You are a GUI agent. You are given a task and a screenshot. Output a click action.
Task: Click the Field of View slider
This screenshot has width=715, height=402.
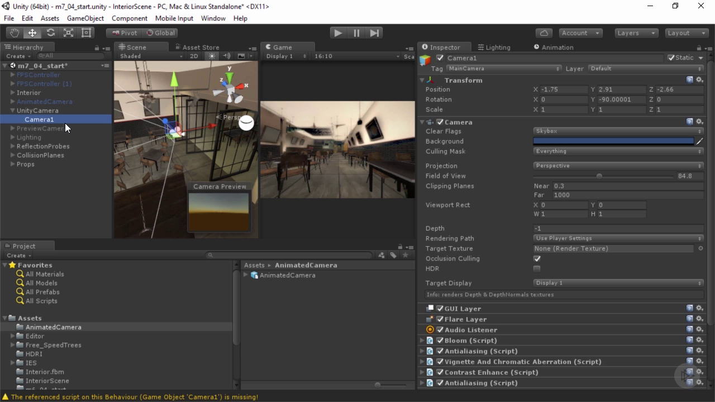pos(603,176)
